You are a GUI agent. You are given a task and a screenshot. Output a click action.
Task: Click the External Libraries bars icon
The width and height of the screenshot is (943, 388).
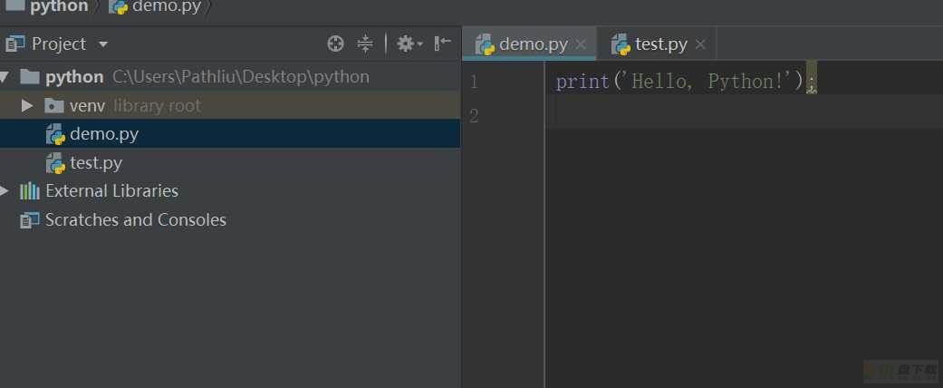(30, 191)
